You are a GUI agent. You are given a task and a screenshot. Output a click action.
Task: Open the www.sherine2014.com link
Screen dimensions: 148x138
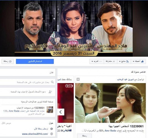click(35, 134)
